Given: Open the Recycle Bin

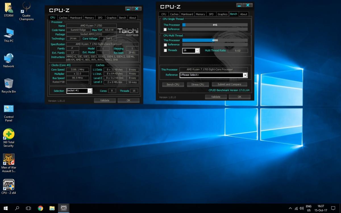Looking at the screenshot, I should pyautogui.click(x=9, y=85).
